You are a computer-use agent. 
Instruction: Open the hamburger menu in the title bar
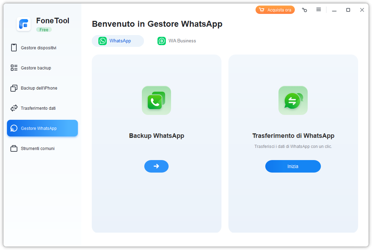318,10
